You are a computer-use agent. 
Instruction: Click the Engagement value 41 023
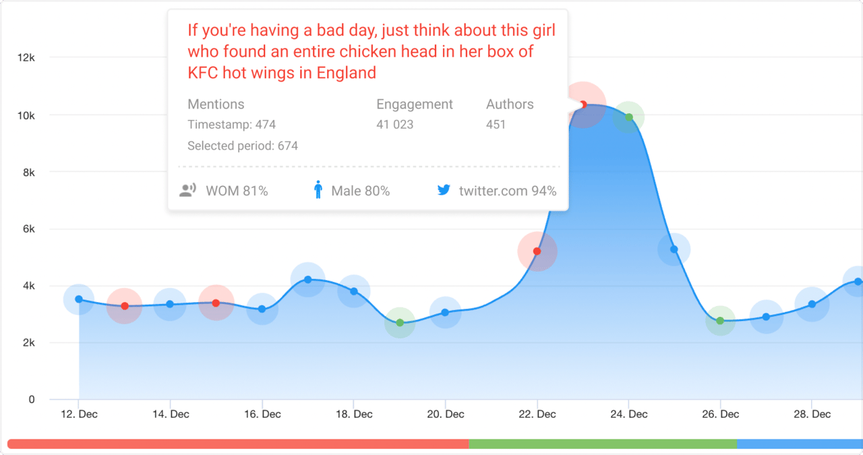coord(394,124)
